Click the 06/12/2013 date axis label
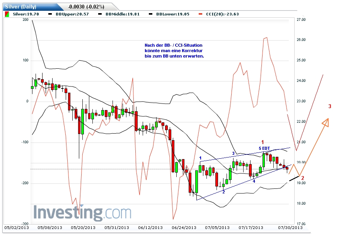 (150, 228)
